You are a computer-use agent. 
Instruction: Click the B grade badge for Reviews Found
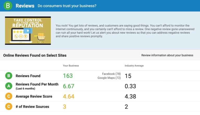point(9,76)
